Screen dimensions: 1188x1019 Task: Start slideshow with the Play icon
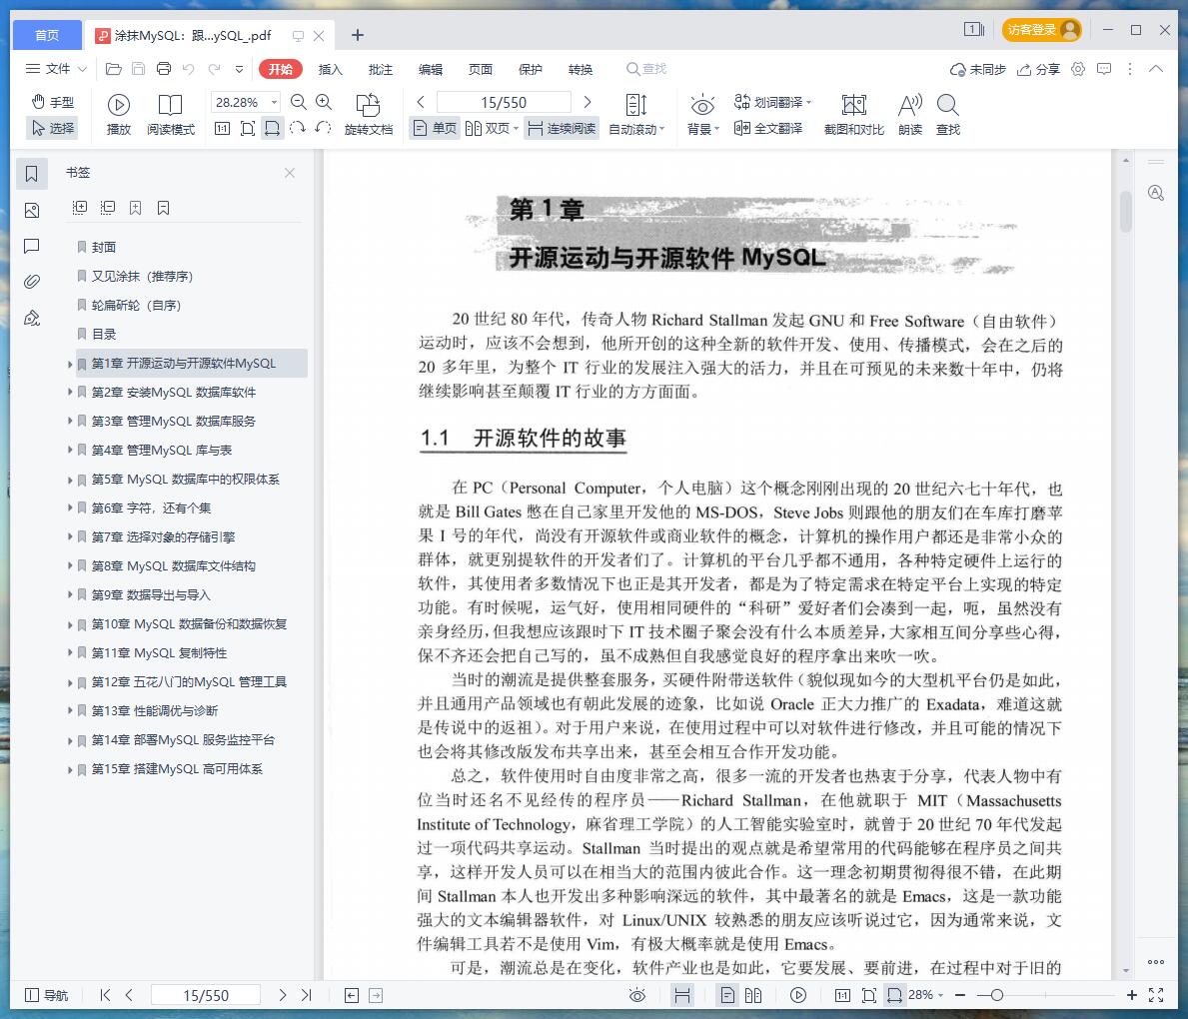pyautogui.click(x=118, y=115)
